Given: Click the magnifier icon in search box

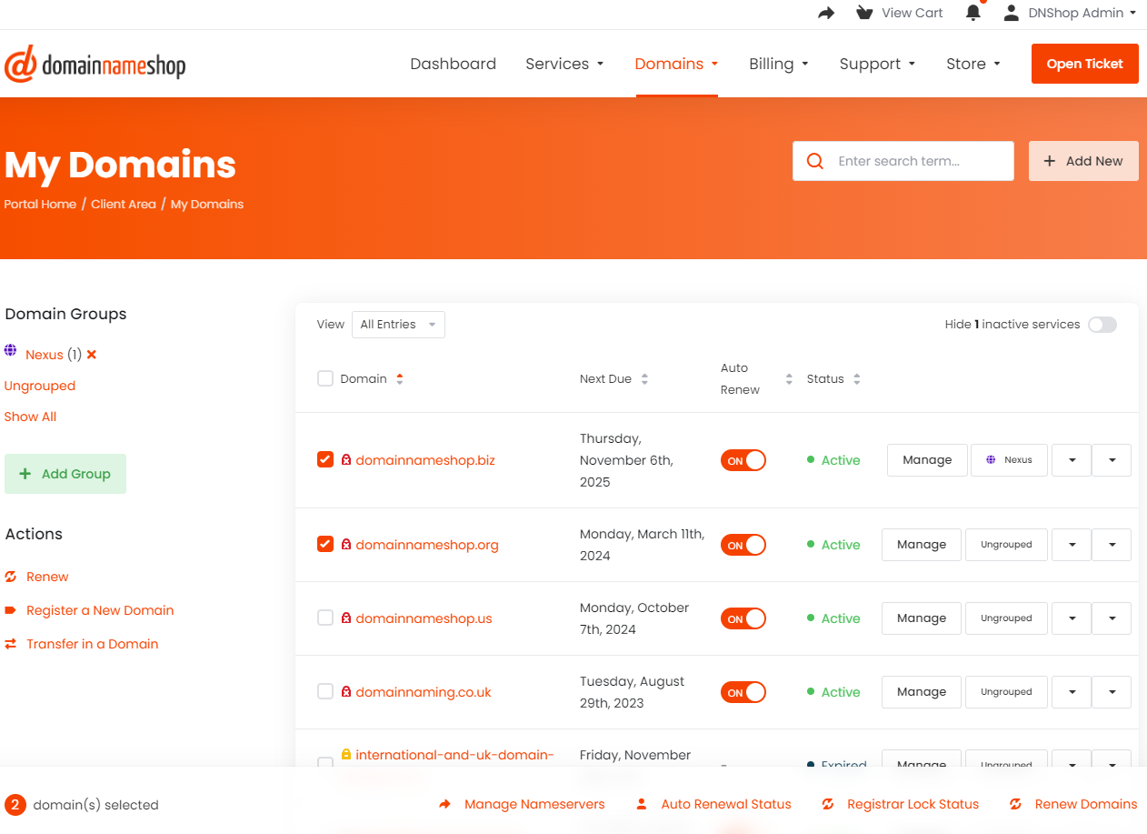Looking at the screenshot, I should (x=815, y=161).
